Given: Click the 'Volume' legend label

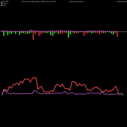Looking at the screenshot, I should [x=5, y=4].
